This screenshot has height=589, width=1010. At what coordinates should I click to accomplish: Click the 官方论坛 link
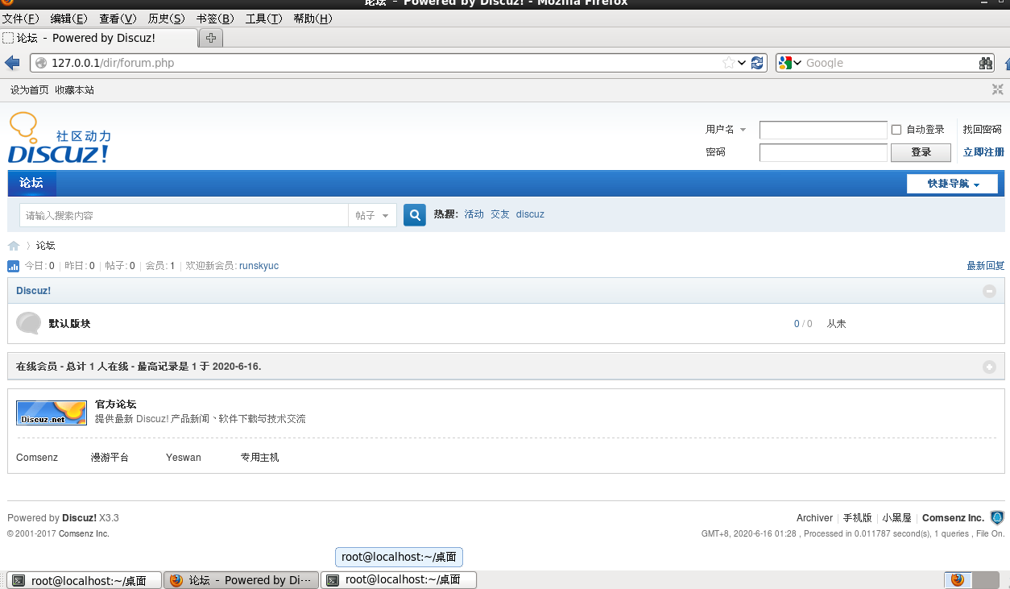(x=115, y=404)
